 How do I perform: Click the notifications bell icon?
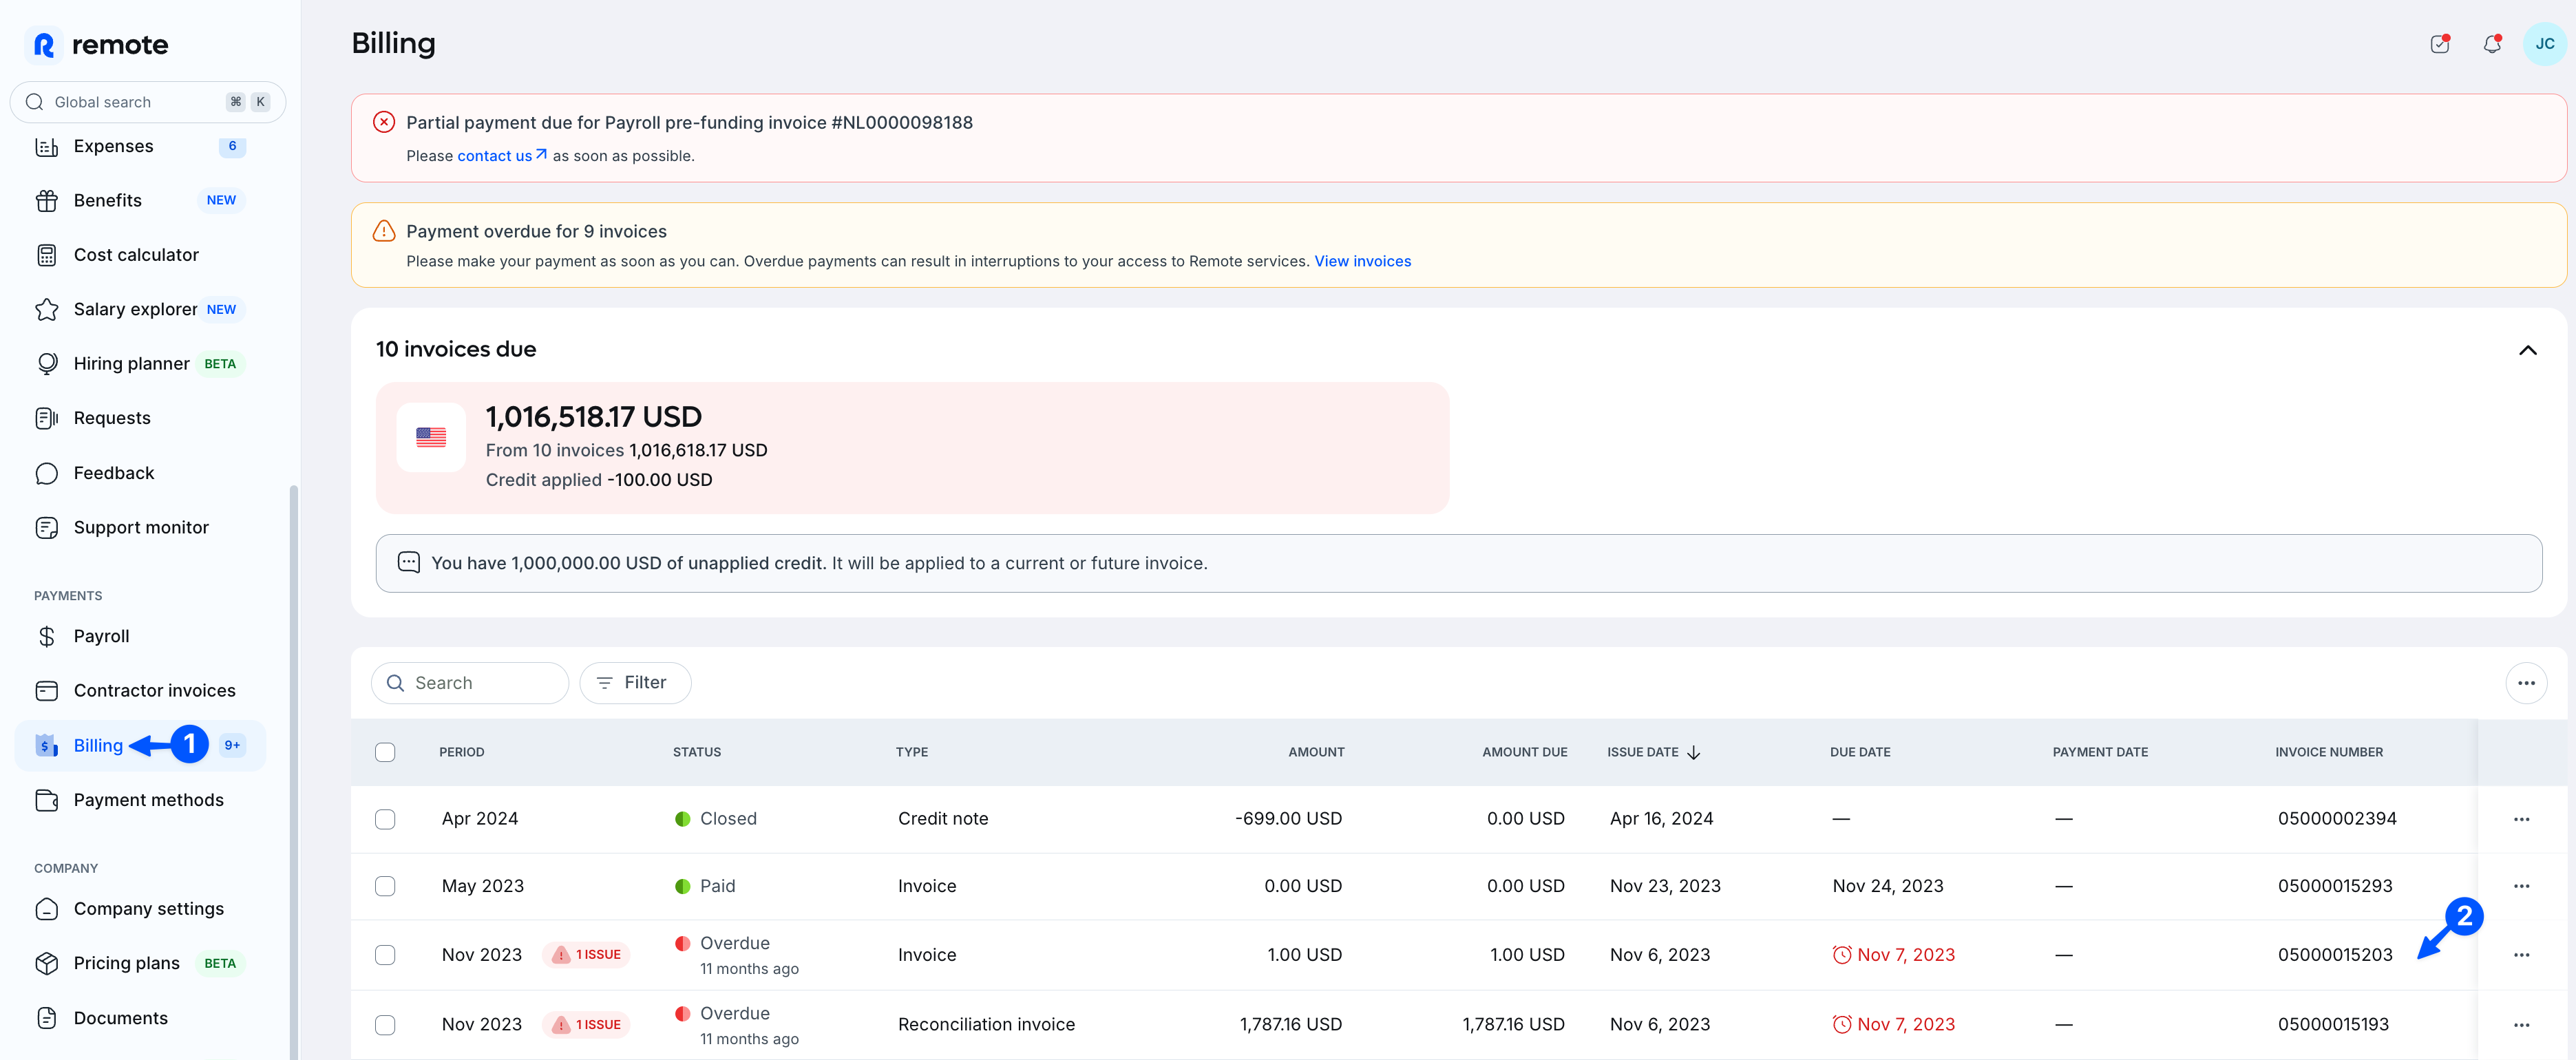2491,44
